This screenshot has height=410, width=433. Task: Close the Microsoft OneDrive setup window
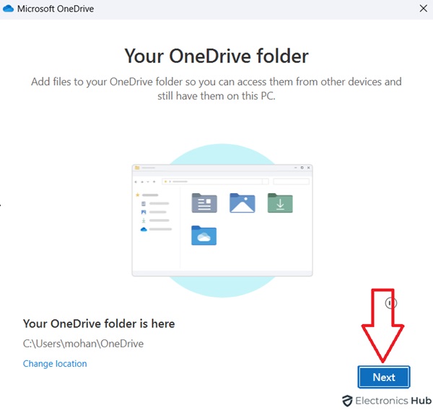click(x=423, y=9)
